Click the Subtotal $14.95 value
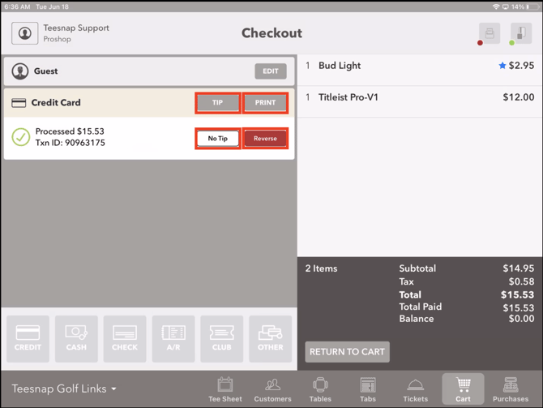 point(519,268)
